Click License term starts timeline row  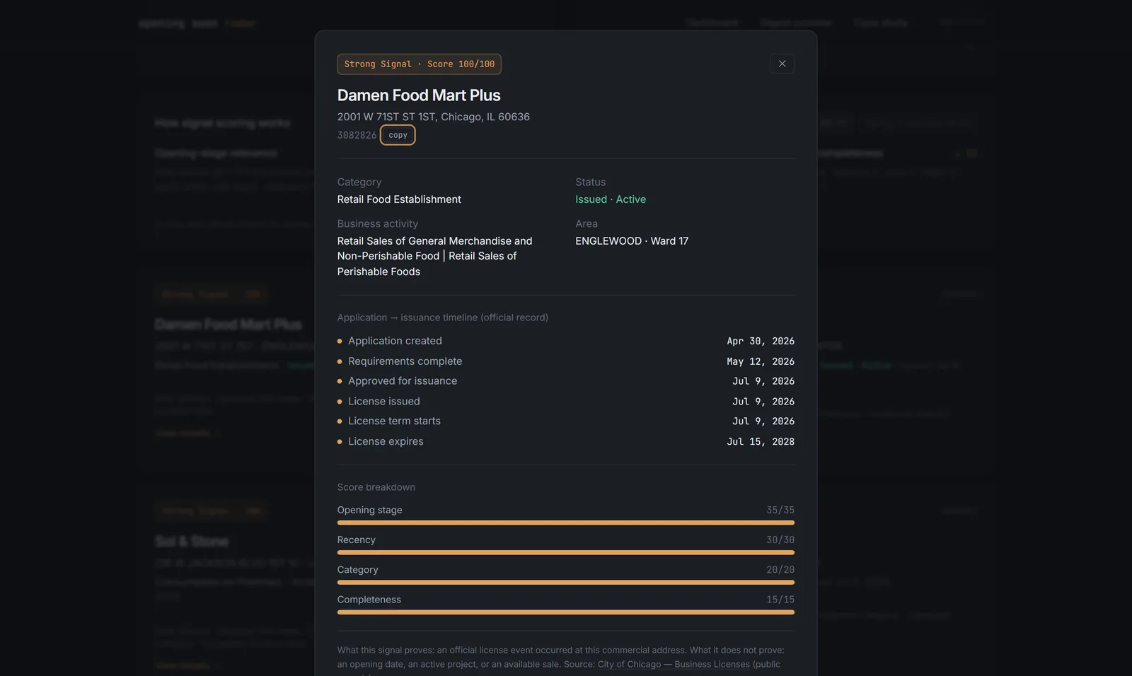[x=566, y=421]
